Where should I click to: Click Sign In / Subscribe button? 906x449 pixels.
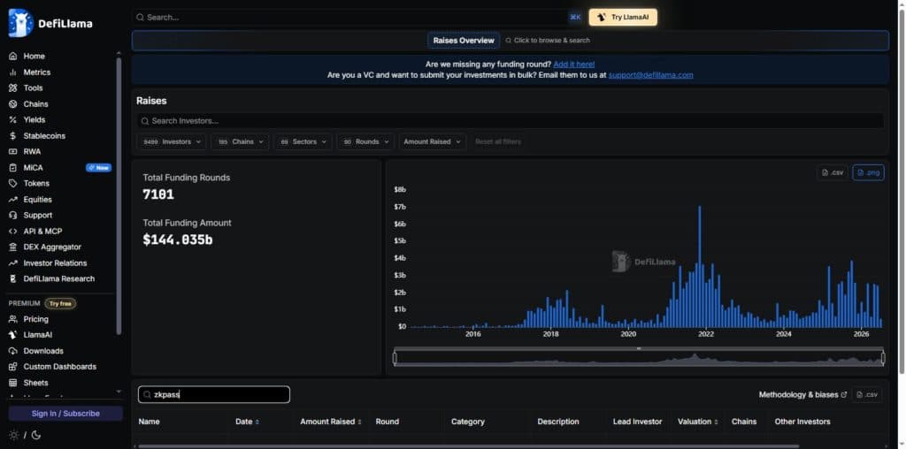65,414
